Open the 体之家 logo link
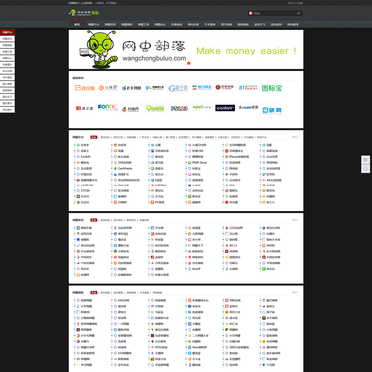Viewport: 372px width, 372px height. click(x=84, y=108)
